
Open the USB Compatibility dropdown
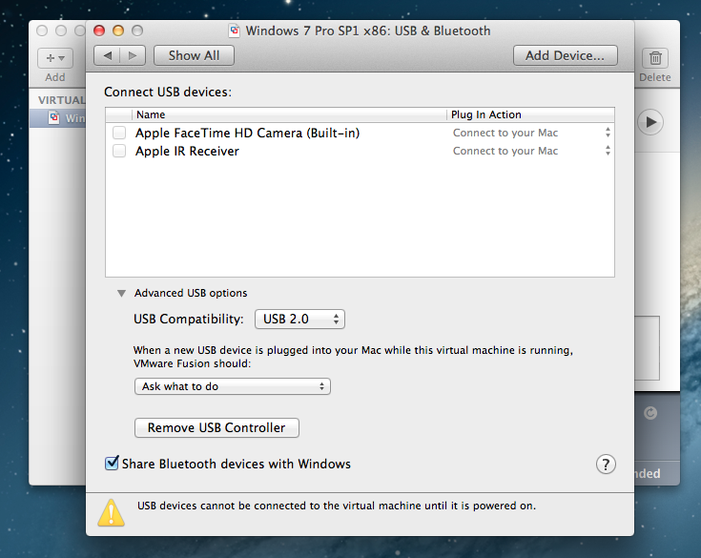(x=300, y=319)
